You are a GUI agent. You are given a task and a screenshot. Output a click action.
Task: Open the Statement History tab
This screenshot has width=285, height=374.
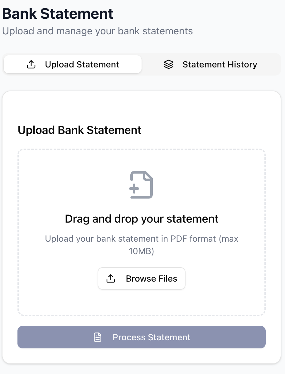tap(211, 64)
